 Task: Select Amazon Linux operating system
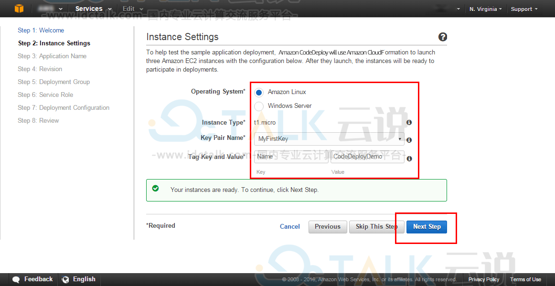click(259, 92)
